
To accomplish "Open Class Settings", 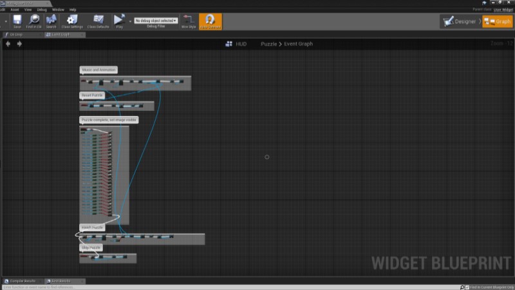I will (x=73, y=21).
